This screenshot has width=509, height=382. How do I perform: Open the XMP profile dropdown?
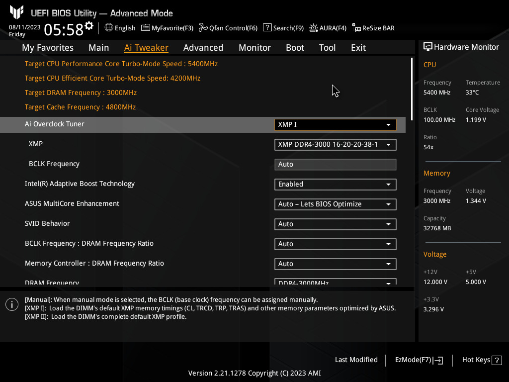336,145
